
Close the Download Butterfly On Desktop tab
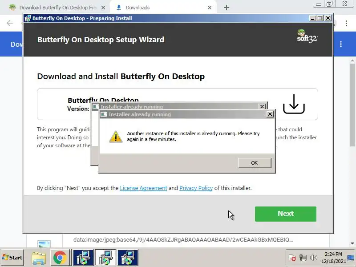click(103, 8)
